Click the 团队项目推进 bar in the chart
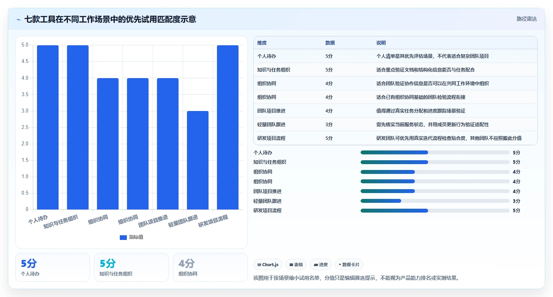This screenshot has width=553, height=297. pos(168,144)
